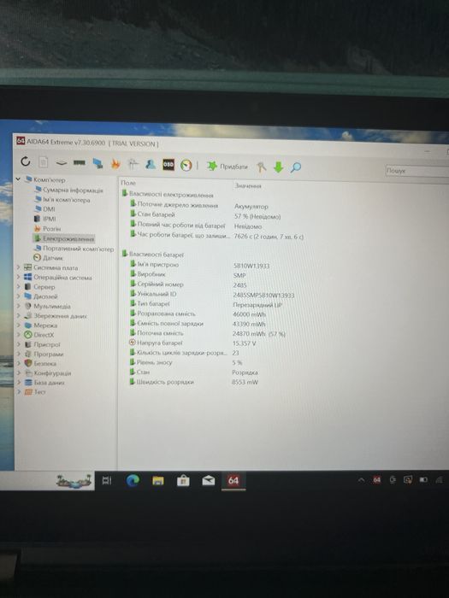The height and width of the screenshot is (598, 449).
Task: Open File Explorer from the taskbar
Action: point(157,480)
